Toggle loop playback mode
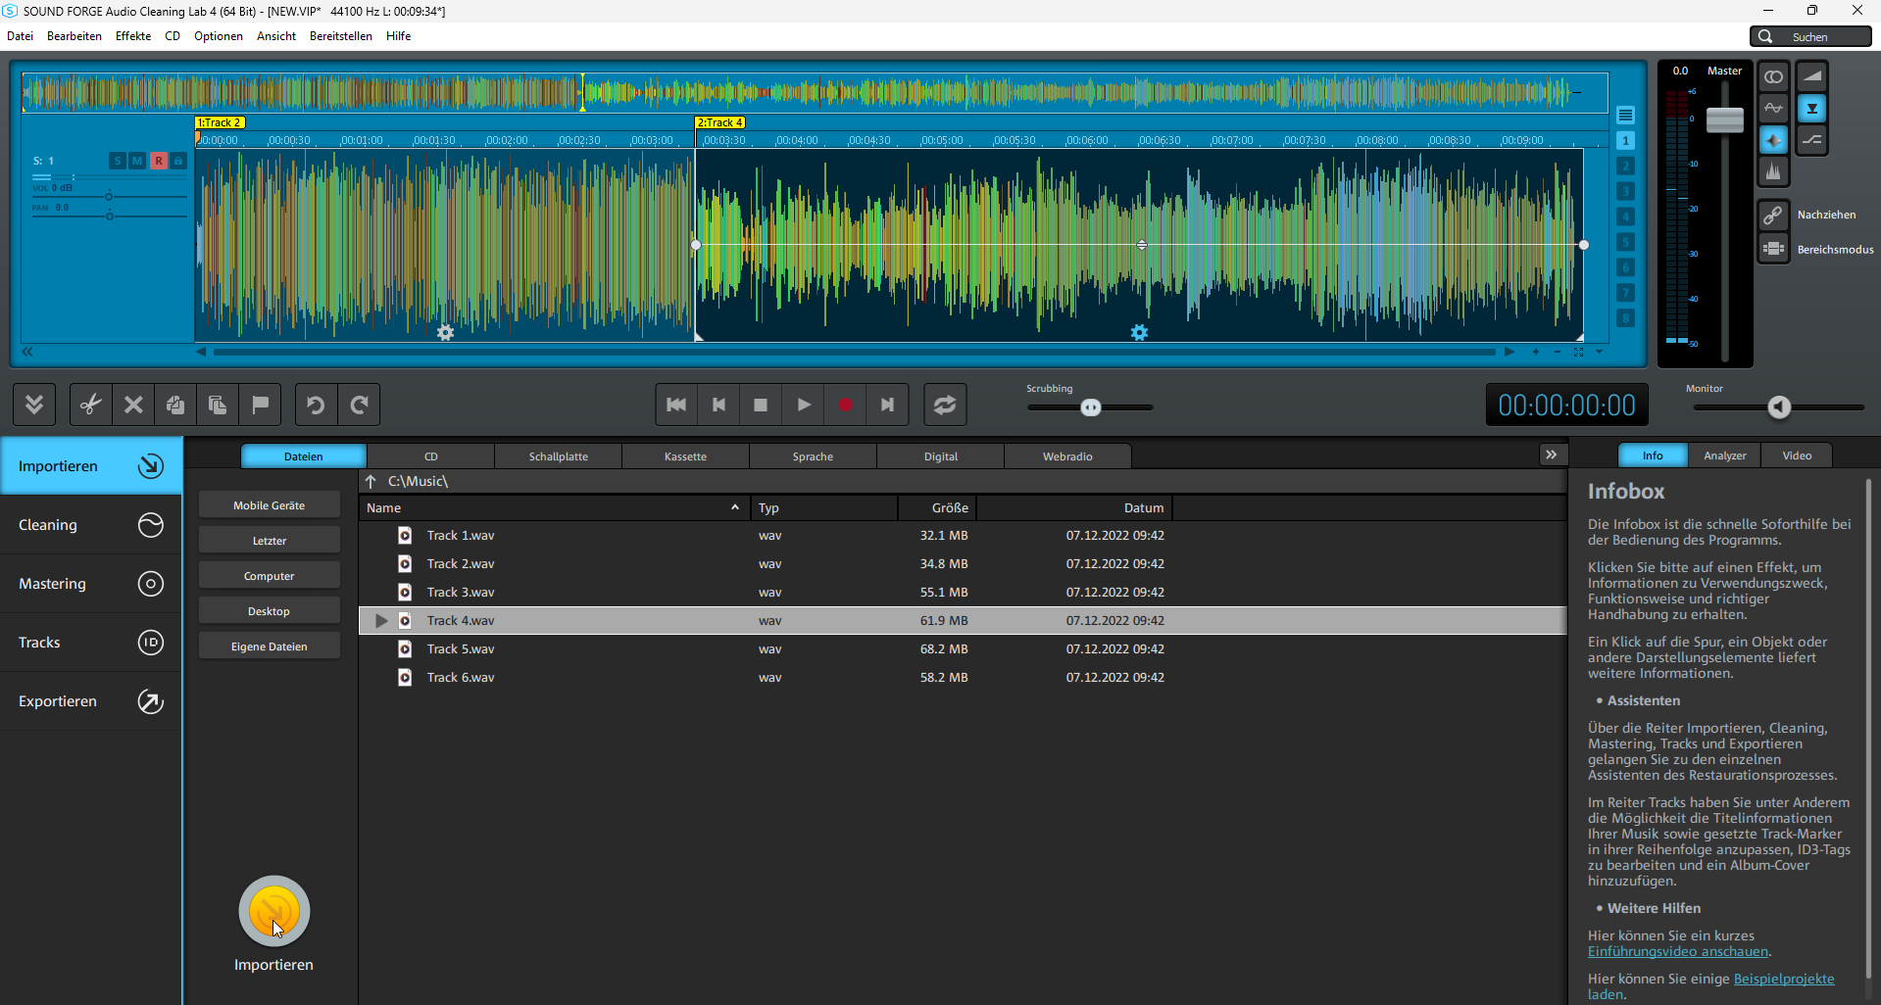1881x1005 pixels. pyautogui.click(x=945, y=405)
